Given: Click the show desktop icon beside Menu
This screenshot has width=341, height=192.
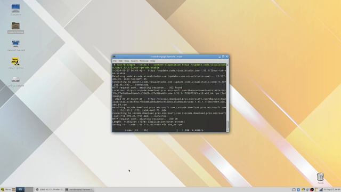Looking at the screenshot, I should point(14,190).
